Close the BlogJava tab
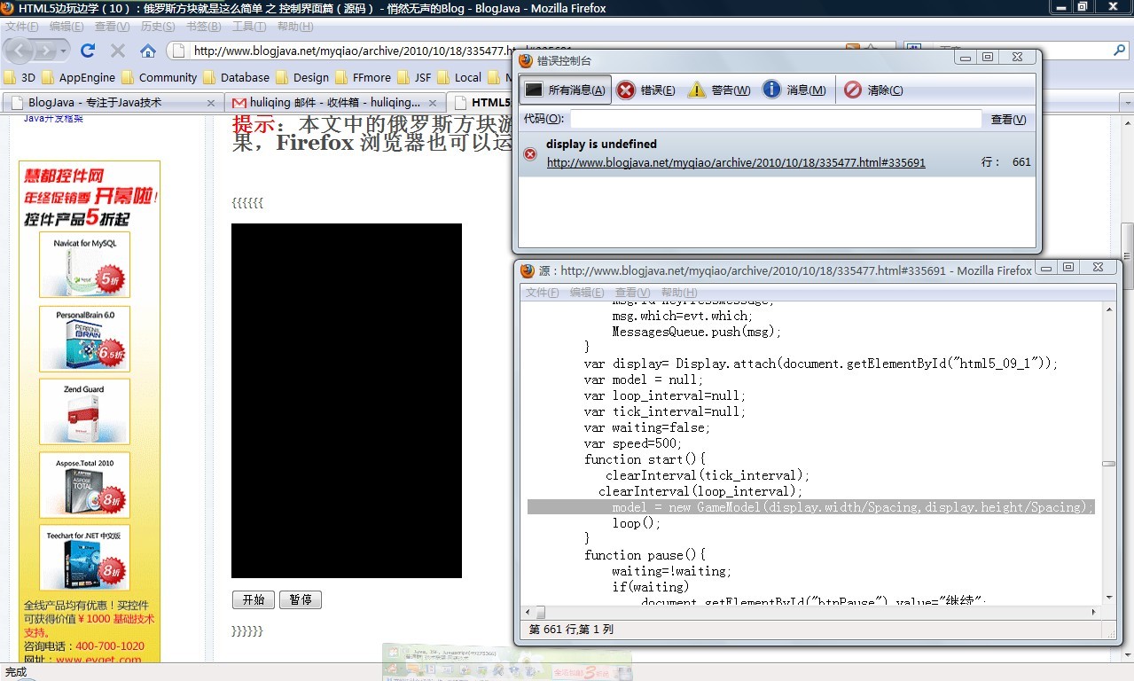The width and height of the screenshot is (1134, 681). click(x=211, y=103)
